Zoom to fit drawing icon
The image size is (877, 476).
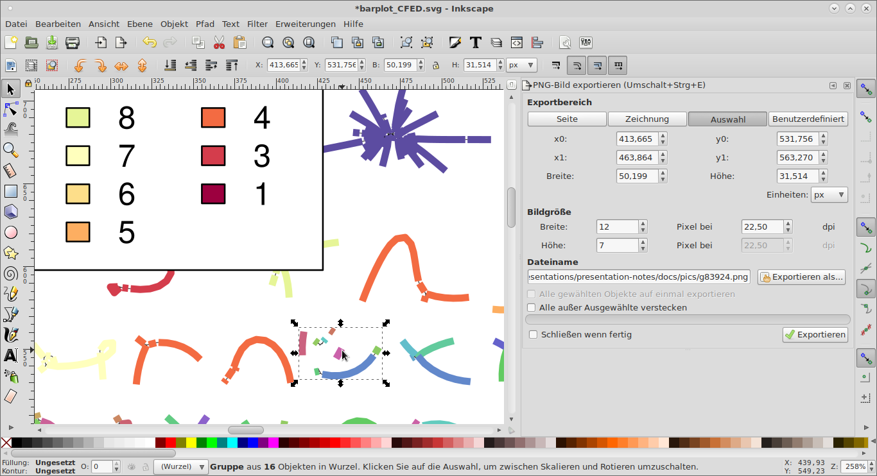288,43
